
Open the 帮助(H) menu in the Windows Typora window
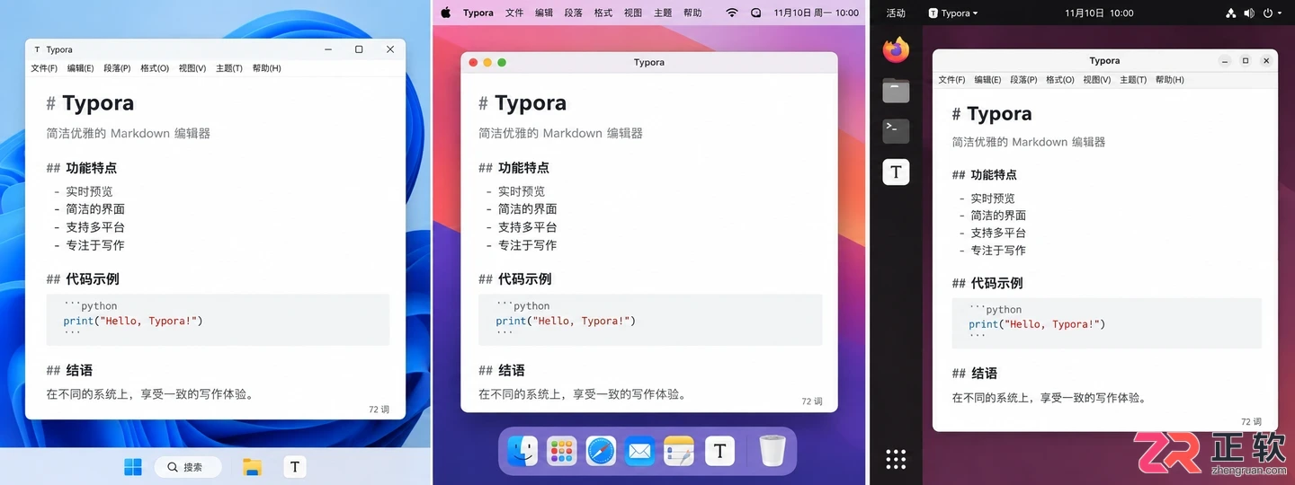(x=267, y=68)
